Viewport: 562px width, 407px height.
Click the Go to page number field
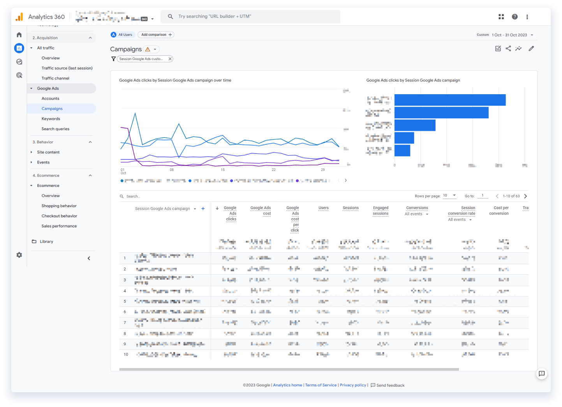tap(483, 196)
